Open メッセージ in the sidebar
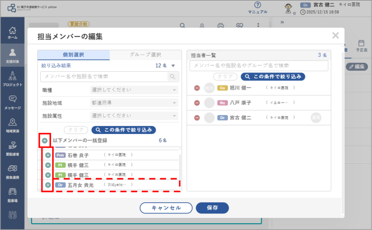Viewport: 372px width, 230px height. (12, 102)
